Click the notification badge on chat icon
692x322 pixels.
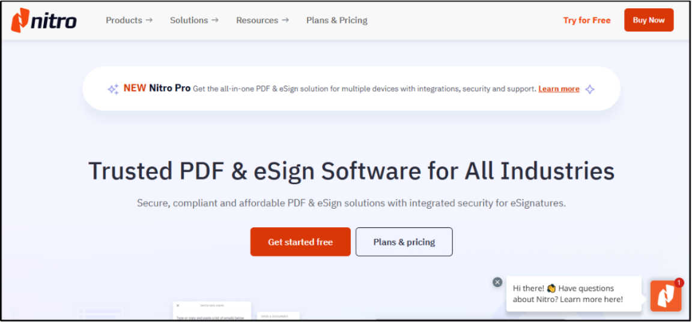point(679,282)
